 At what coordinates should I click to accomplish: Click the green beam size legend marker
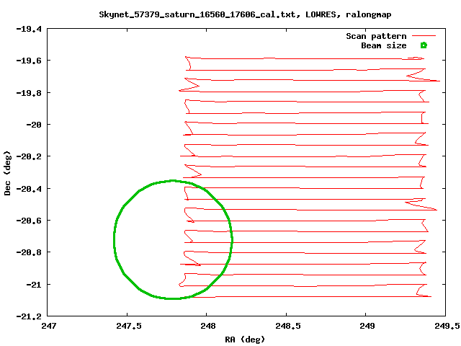pyautogui.click(x=424, y=45)
